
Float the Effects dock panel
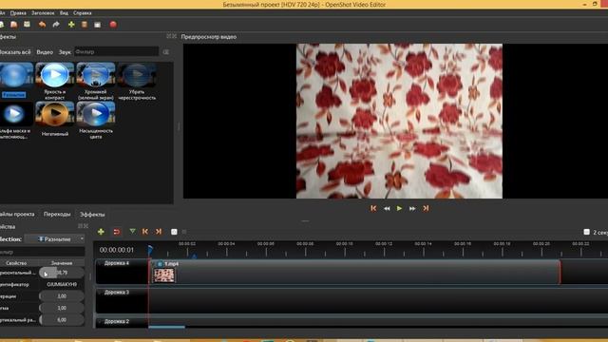pos(169,36)
